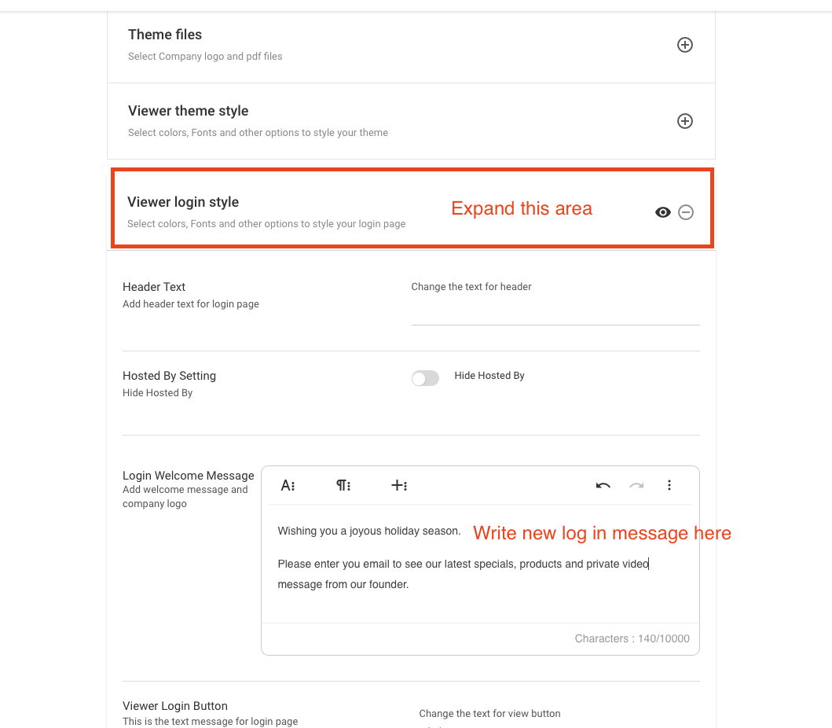
Task: Click the Hide Hosted By label text
Action: (489, 376)
